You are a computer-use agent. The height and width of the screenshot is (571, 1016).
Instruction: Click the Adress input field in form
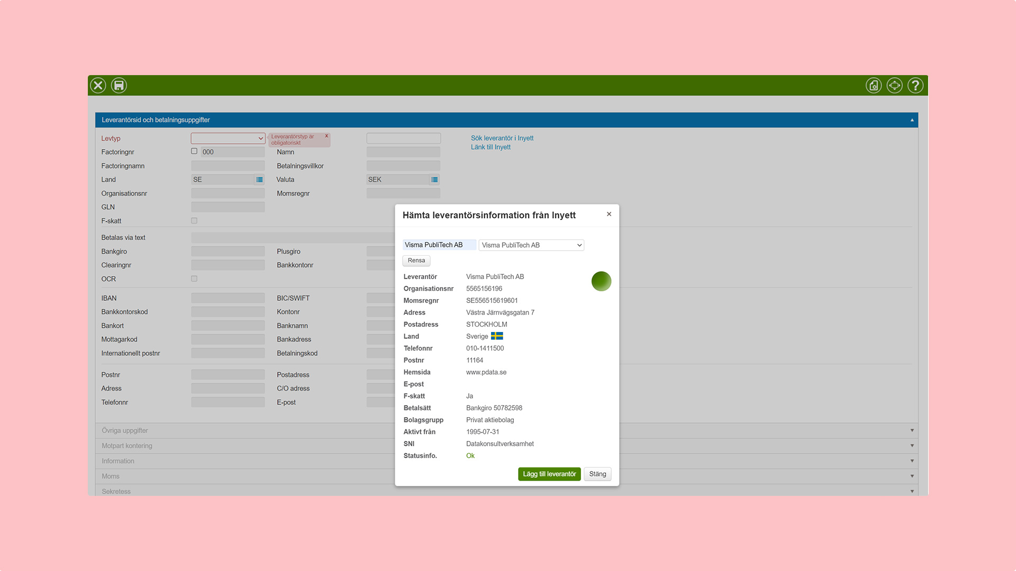pos(228,389)
